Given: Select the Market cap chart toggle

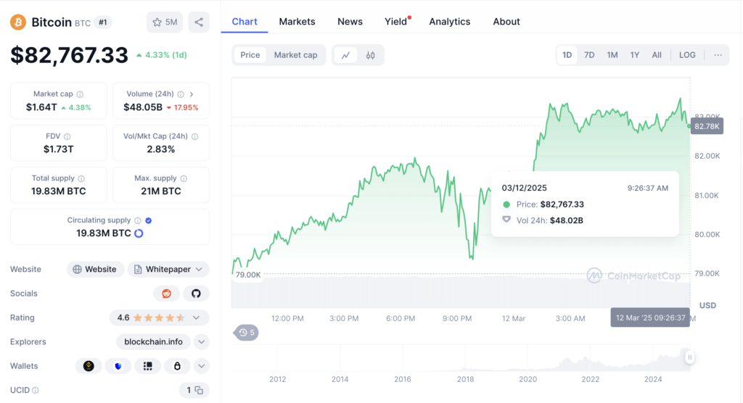Looking at the screenshot, I should (x=296, y=55).
